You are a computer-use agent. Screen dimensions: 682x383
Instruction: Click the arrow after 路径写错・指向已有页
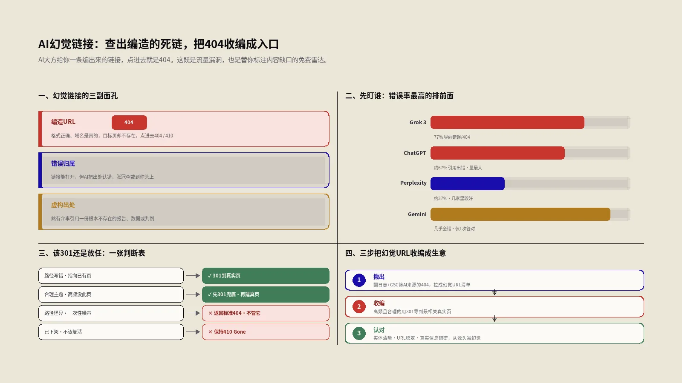click(193, 276)
